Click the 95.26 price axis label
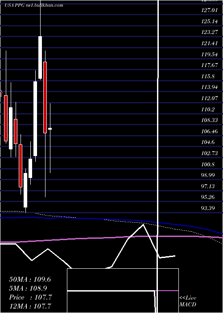The width and height of the screenshot is (223, 313). pos(208,198)
